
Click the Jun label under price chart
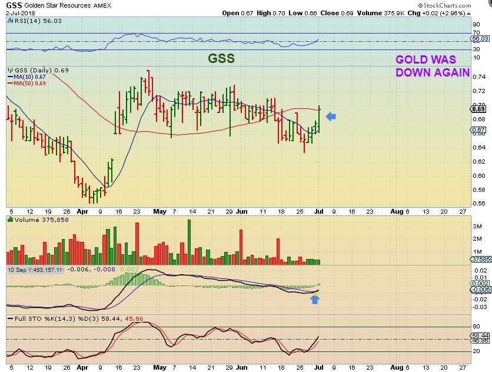pyautogui.click(x=242, y=211)
